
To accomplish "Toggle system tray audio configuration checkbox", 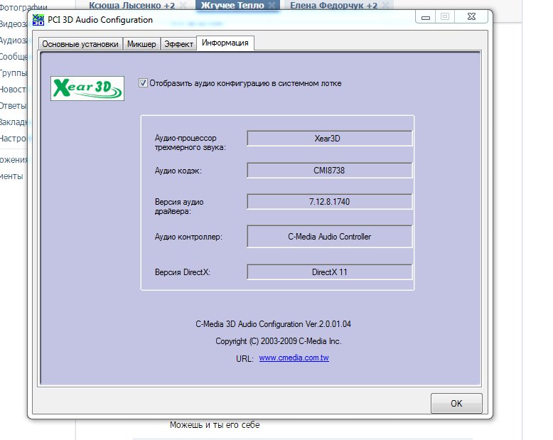I will click(143, 83).
